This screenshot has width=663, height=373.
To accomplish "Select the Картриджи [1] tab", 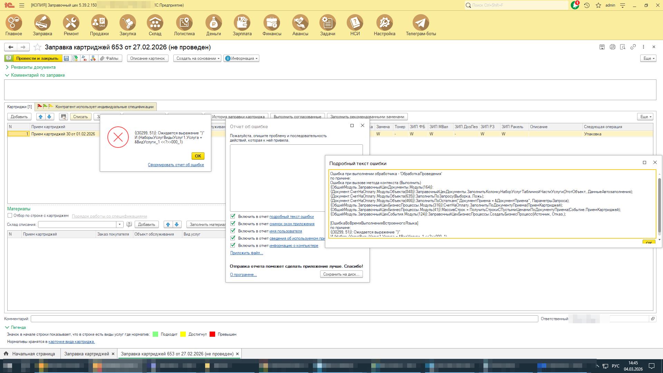I will pos(19,107).
